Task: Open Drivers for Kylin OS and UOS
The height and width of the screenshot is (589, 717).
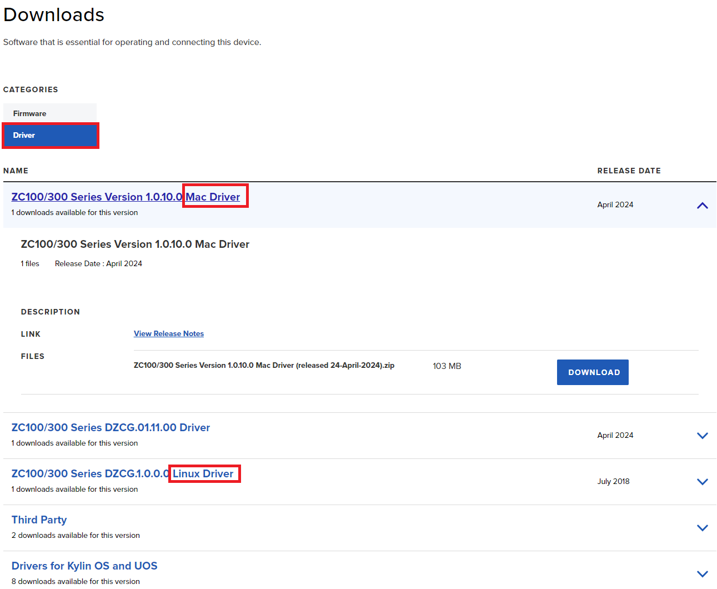Action: (84, 566)
